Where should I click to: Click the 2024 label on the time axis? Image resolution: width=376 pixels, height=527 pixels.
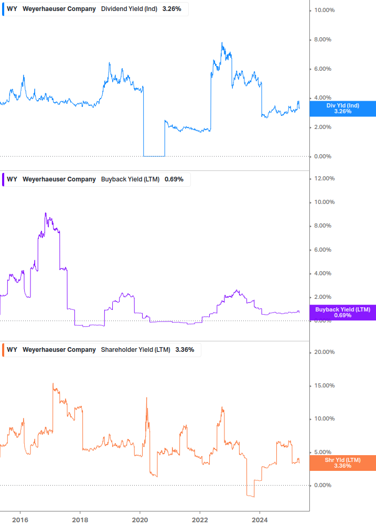[260, 520]
